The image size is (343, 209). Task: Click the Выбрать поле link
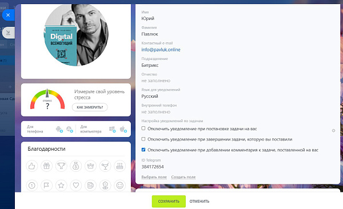pyautogui.click(x=154, y=177)
